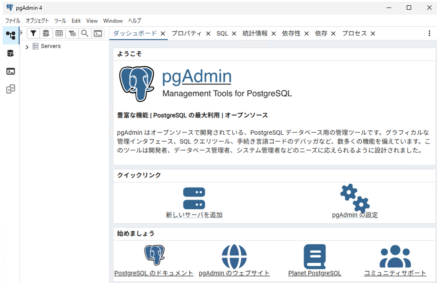Screen dimensions: 437x283
Task: Click the View Data table toolbar icon
Action: click(59, 33)
